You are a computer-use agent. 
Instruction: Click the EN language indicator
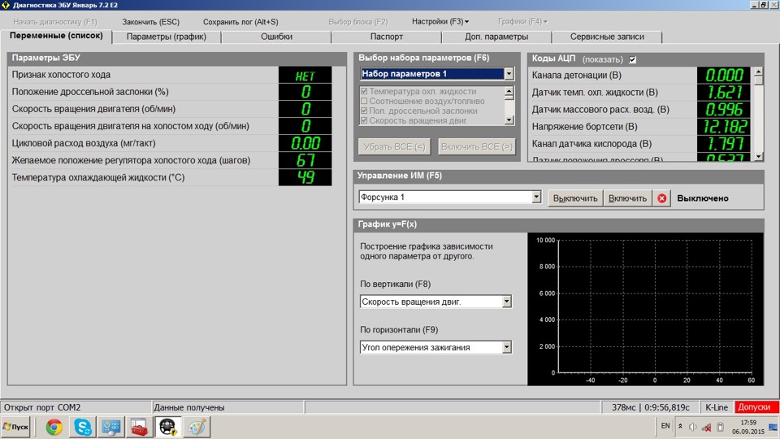point(665,426)
